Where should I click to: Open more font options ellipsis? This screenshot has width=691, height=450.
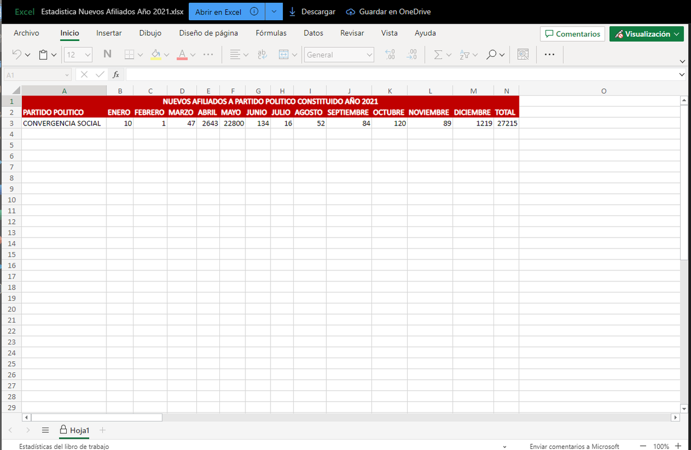pyautogui.click(x=208, y=55)
